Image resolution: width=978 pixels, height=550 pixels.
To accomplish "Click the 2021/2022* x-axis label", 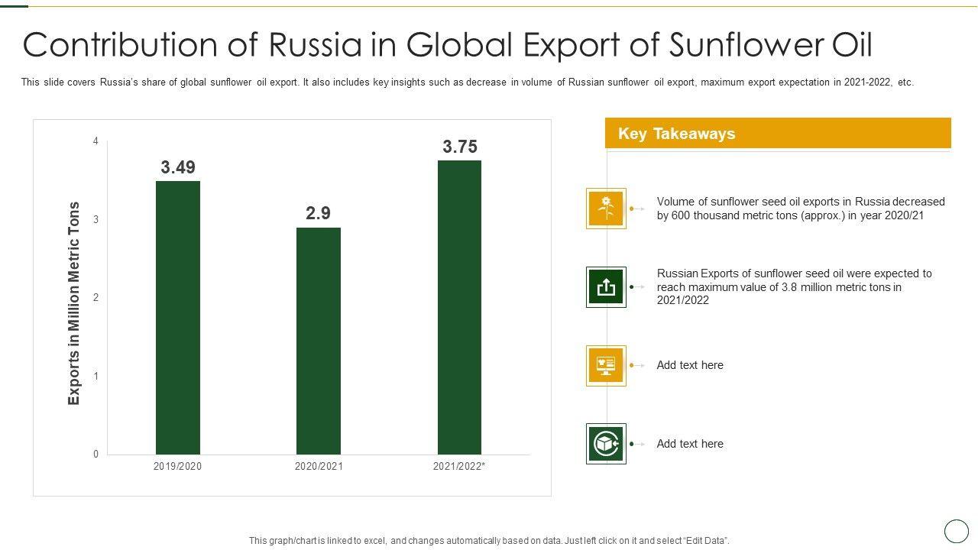I will [458, 466].
